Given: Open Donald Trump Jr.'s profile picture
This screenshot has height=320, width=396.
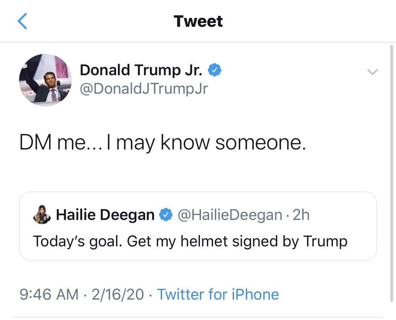Looking at the screenshot, I should [x=45, y=80].
